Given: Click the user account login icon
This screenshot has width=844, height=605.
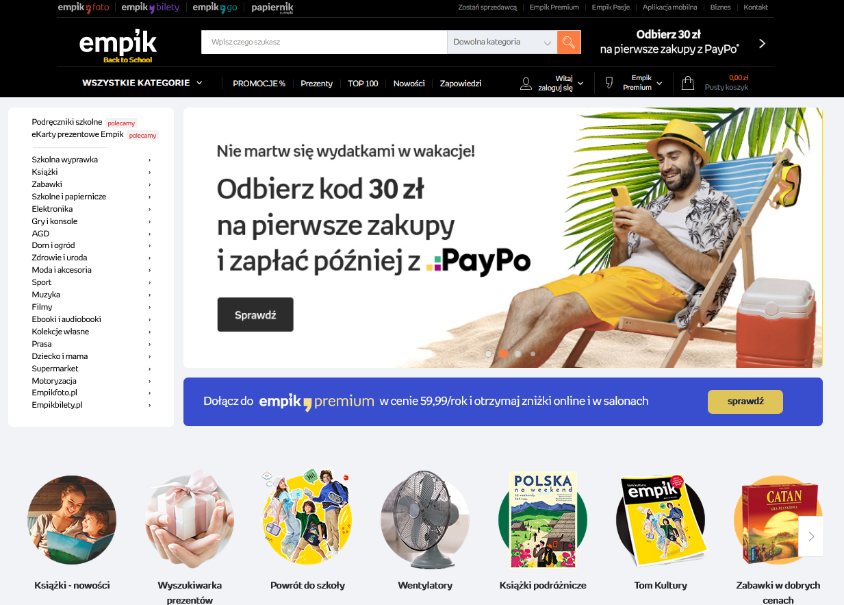Looking at the screenshot, I should tap(526, 84).
